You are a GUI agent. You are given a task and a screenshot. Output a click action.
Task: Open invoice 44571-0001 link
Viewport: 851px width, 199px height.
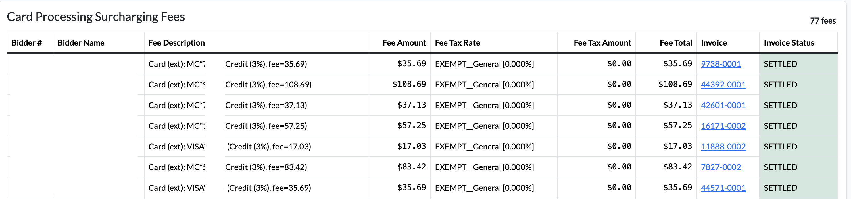coord(723,188)
